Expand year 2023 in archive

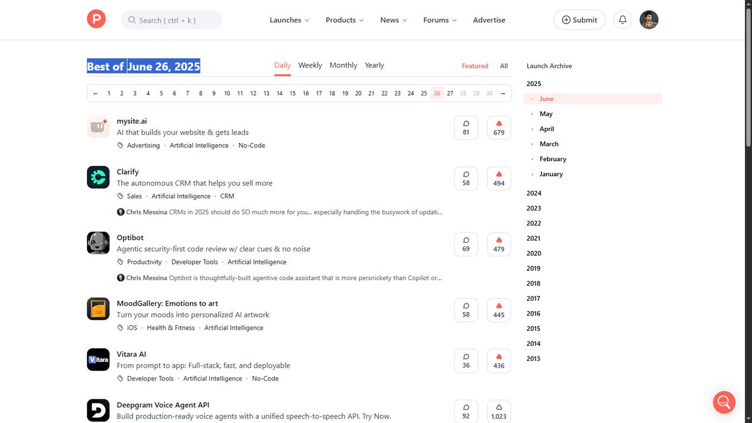click(x=534, y=208)
